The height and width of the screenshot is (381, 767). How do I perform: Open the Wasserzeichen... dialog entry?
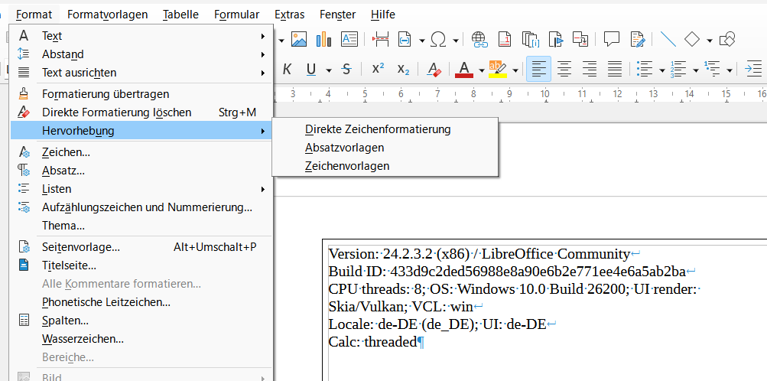(x=83, y=339)
